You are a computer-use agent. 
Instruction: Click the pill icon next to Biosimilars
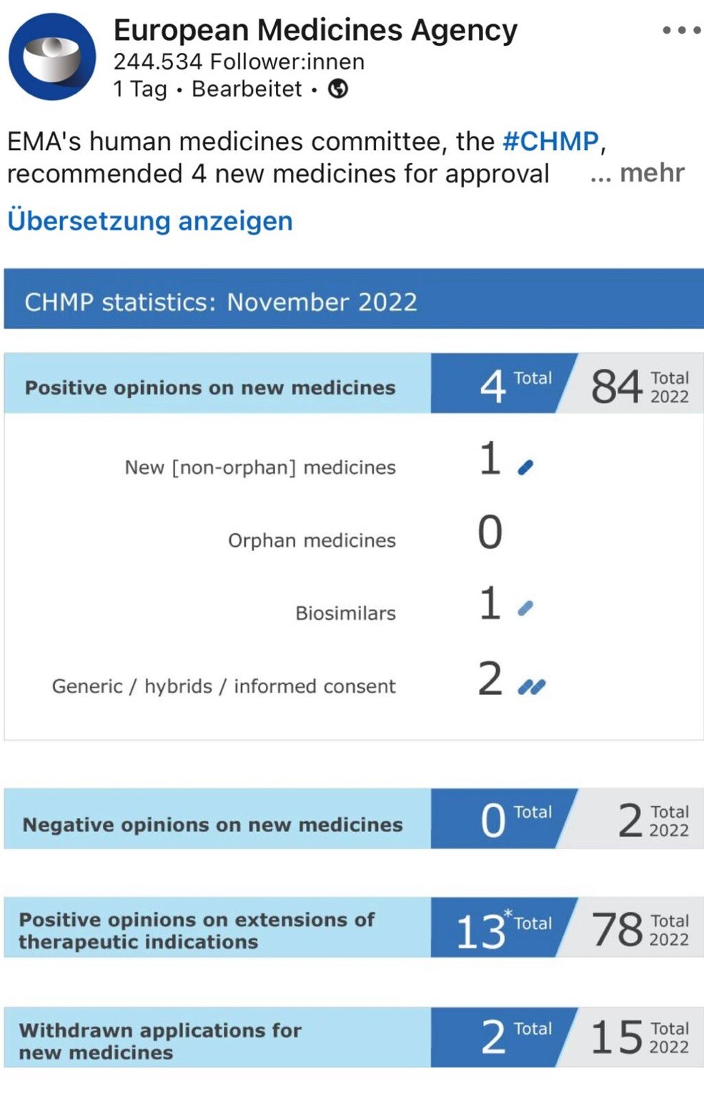pos(525,608)
